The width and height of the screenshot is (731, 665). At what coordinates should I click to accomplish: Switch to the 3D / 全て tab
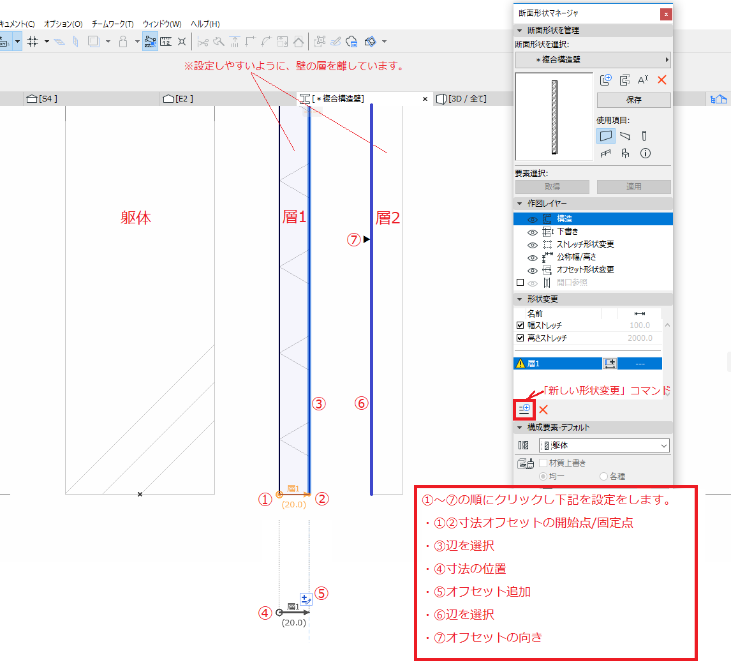(x=463, y=99)
